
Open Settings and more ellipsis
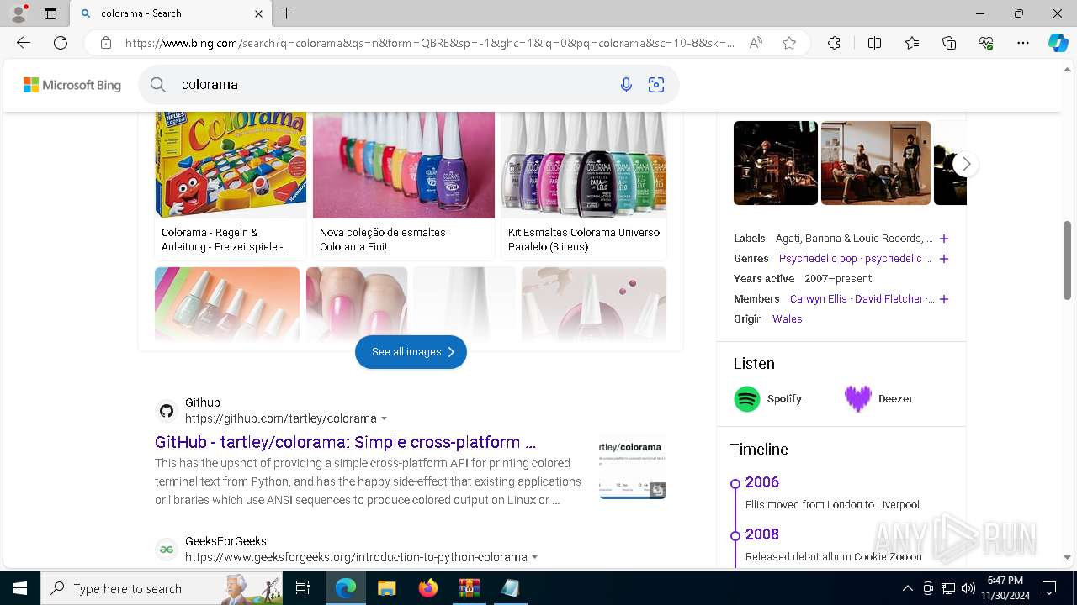[1023, 43]
